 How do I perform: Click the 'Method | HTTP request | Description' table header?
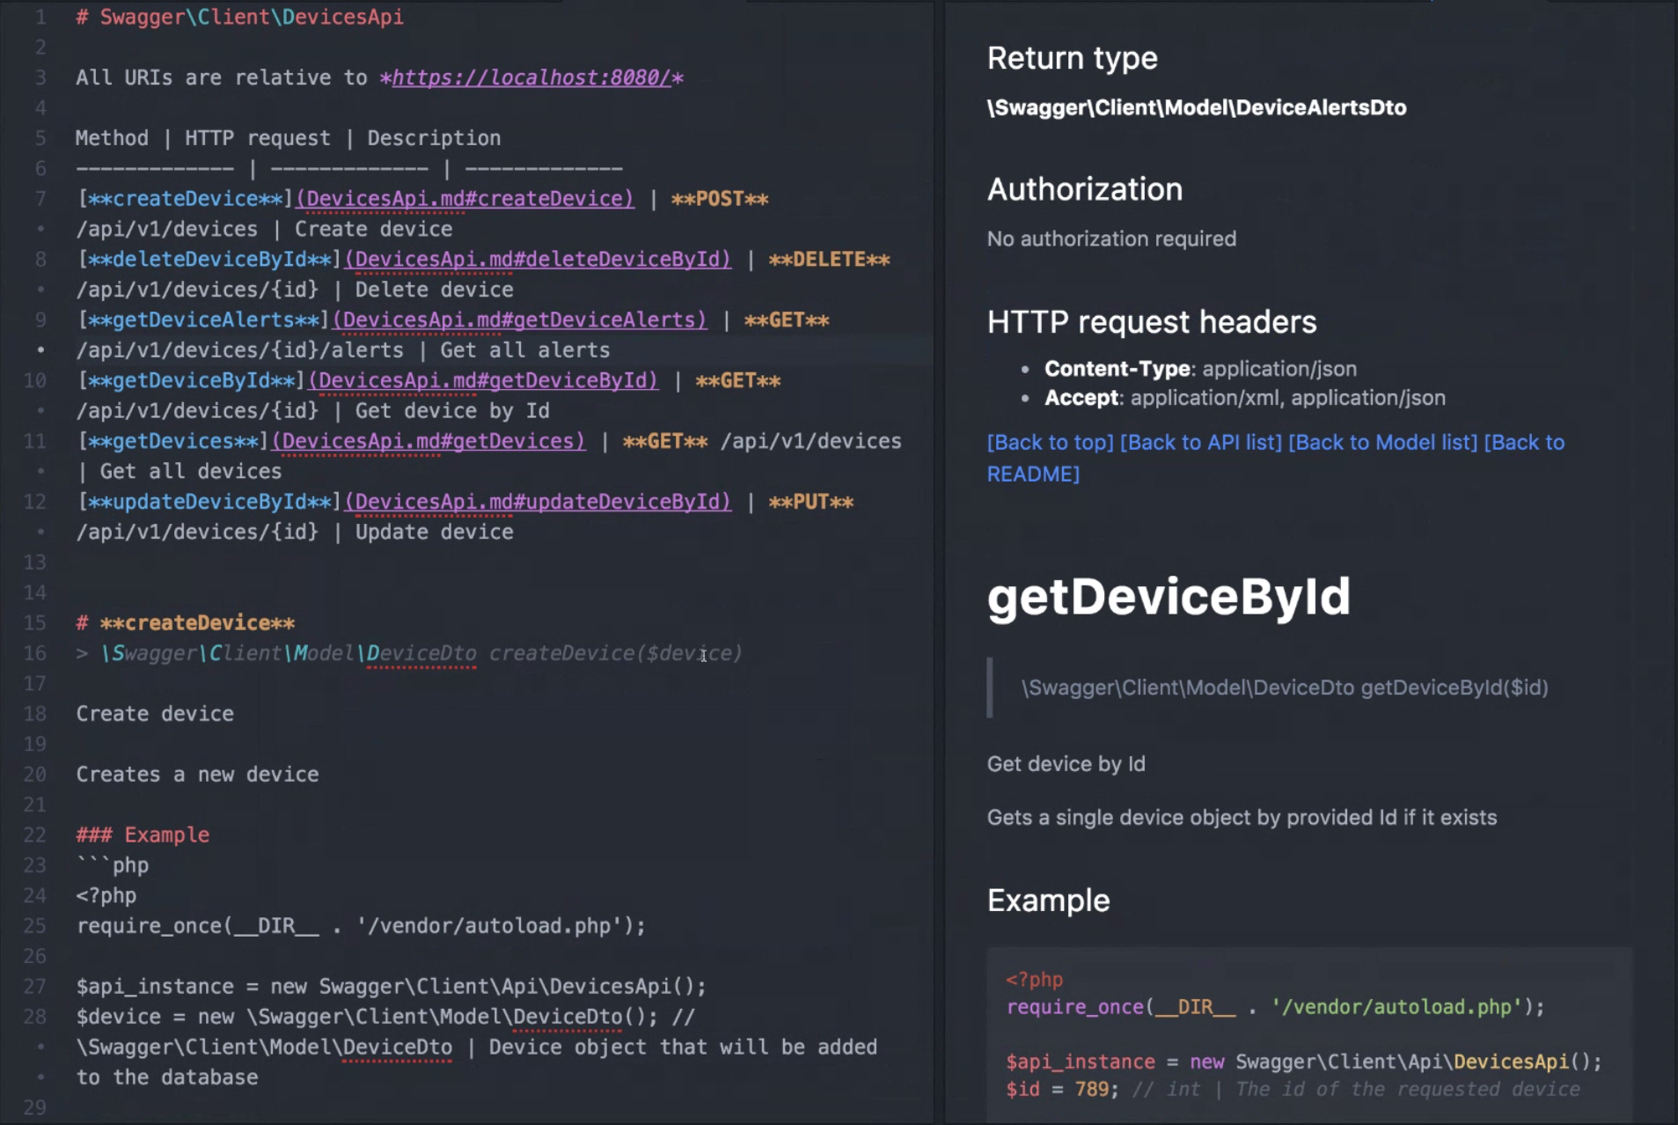pyautogui.click(x=288, y=138)
